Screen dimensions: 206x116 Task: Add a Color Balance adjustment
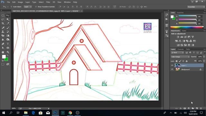pyautogui.click(x=180, y=41)
